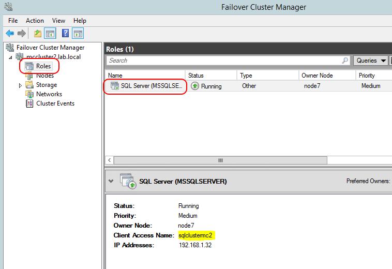The height and width of the screenshot is (269, 392).
Task: Click the mccluster2.lab.local cluster icon
Action: [x=20, y=57]
